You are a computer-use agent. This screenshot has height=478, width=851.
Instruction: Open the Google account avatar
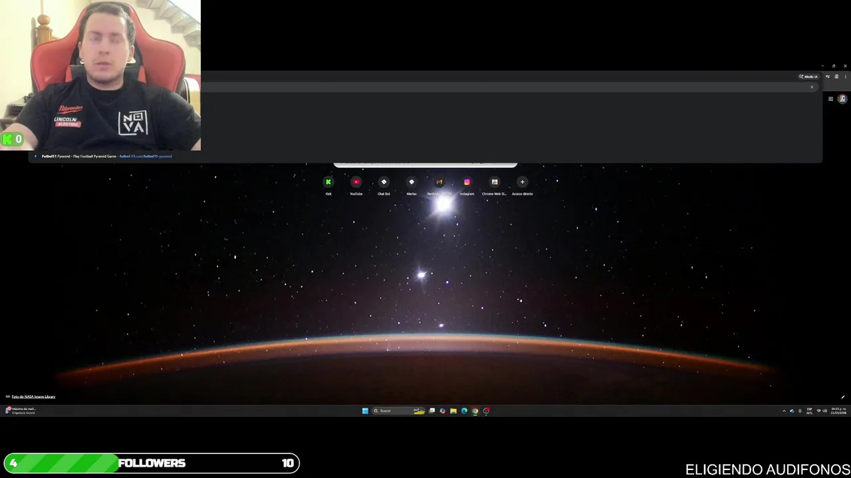(842, 99)
